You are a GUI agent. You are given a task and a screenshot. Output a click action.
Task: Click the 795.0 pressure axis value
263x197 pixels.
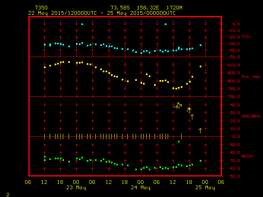(234, 89)
